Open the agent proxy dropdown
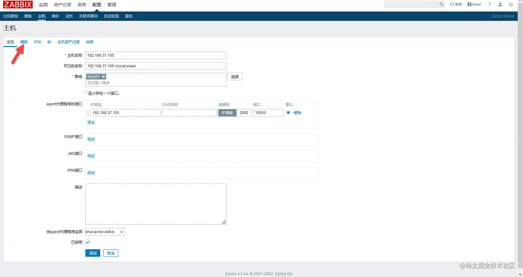The image size is (523, 277). (105, 232)
